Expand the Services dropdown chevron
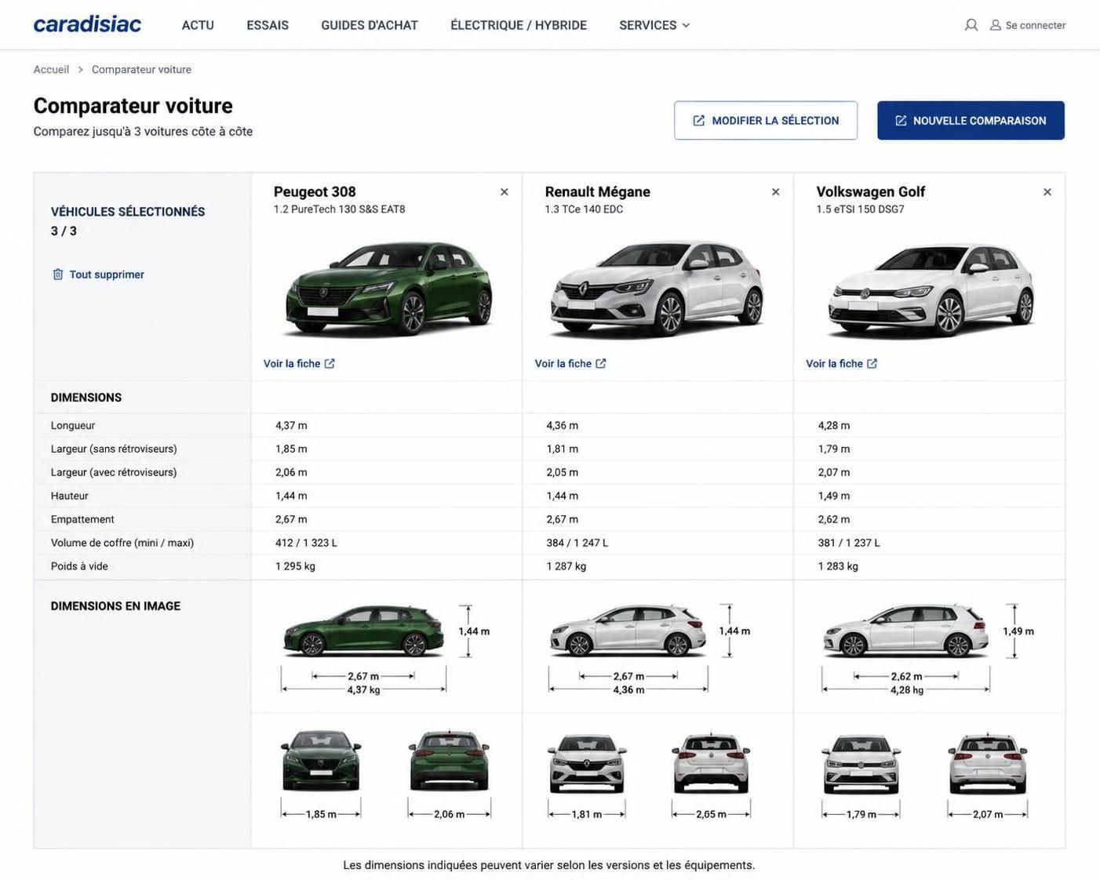This screenshot has height=880, width=1100. pyautogui.click(x=686, y=25)
